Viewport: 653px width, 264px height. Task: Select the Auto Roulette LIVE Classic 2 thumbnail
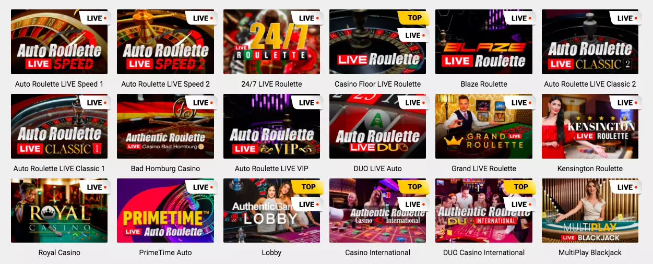[590, 42]
